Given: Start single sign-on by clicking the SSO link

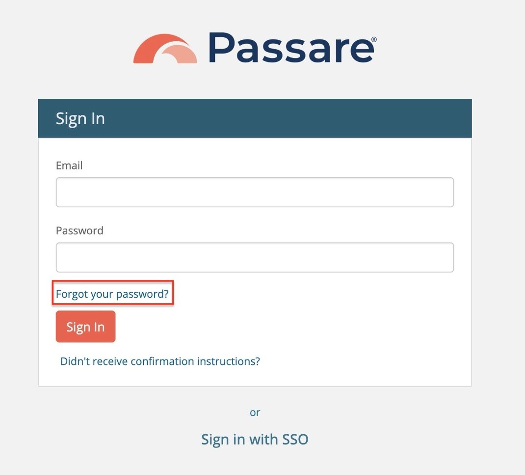Looking at the screenshot, I should (x=254, y=439).
